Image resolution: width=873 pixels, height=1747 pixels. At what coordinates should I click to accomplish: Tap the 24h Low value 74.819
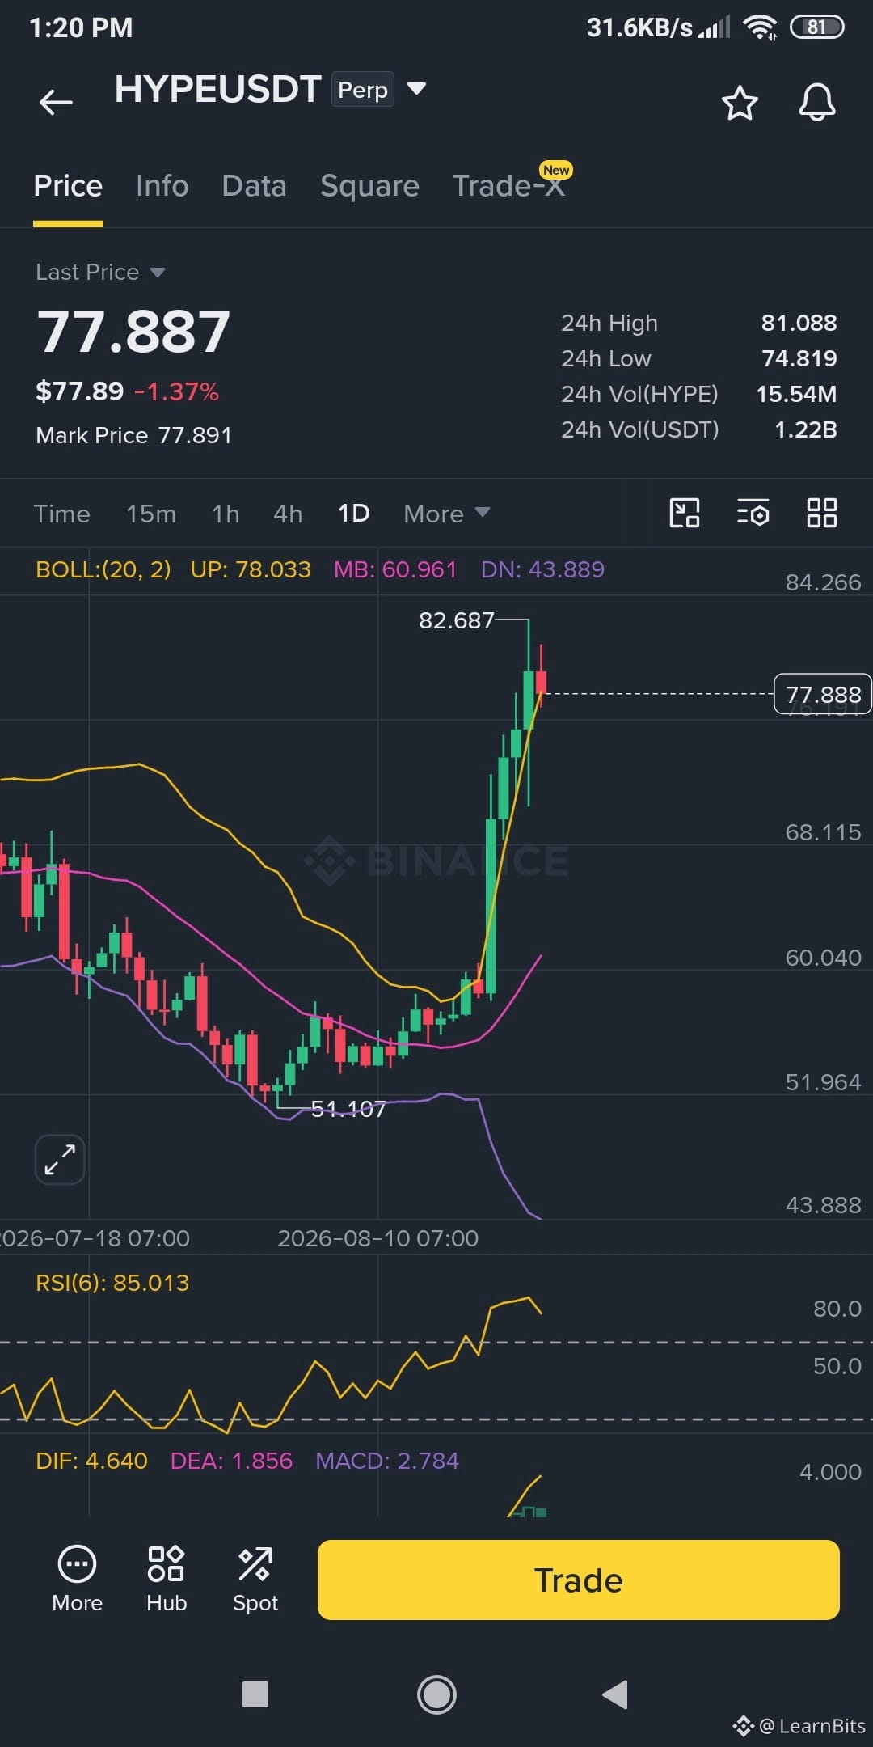(x=799, y=358)
